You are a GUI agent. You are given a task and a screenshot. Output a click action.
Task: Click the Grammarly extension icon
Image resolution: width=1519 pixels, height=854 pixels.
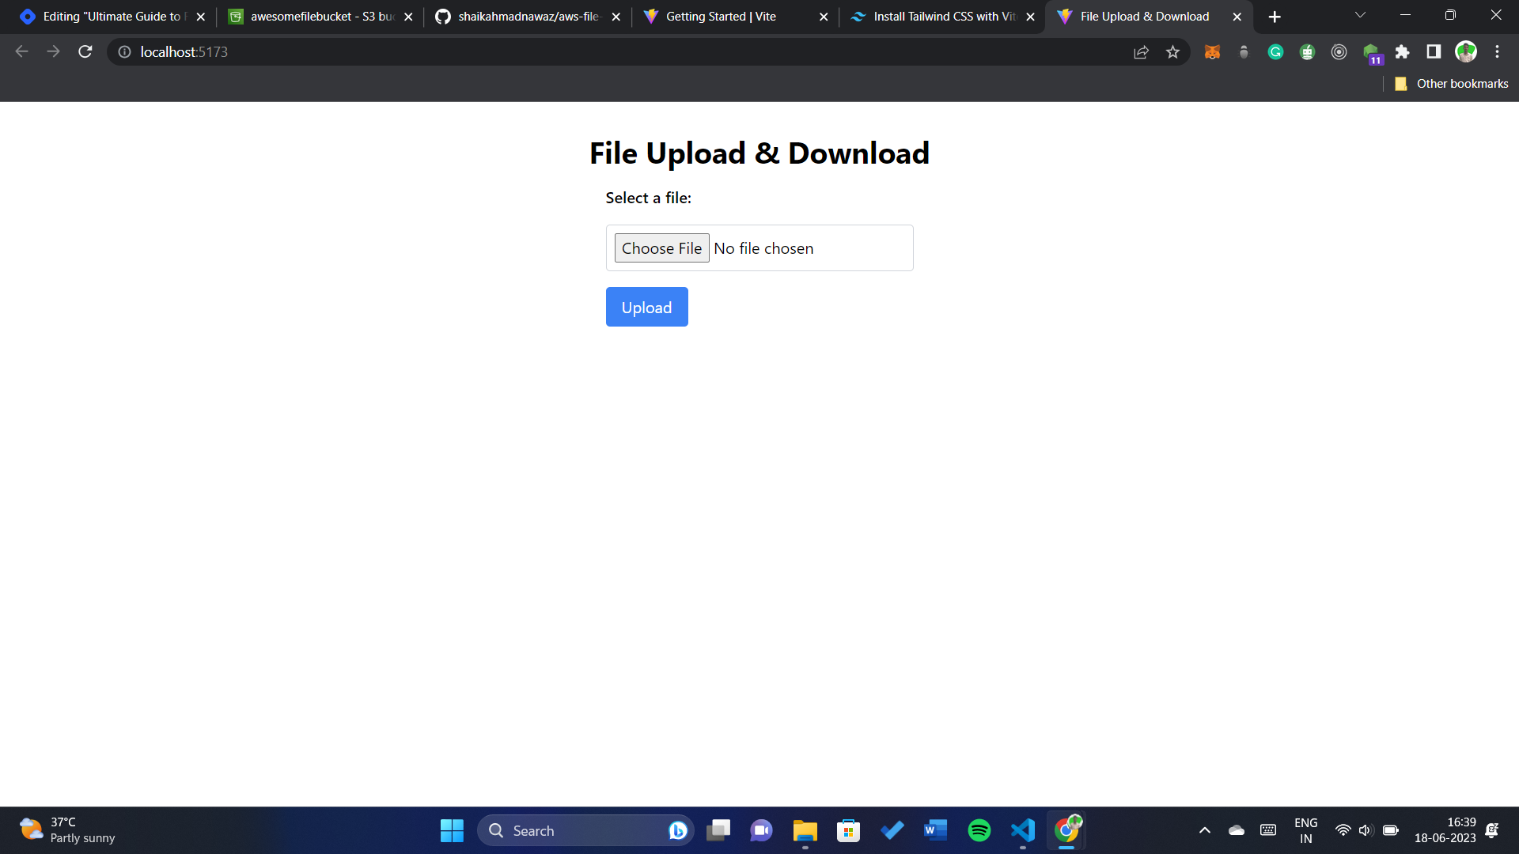tap(1275, 52)
